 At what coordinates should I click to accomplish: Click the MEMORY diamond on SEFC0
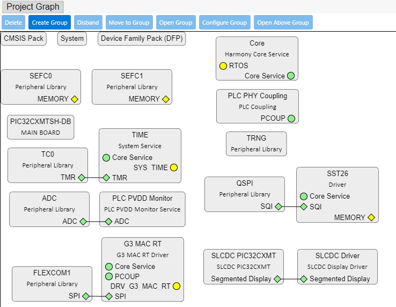click(x=75, y=99)
